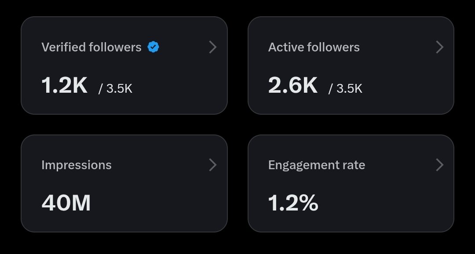Open the Active followers card
Image resolution: width=475 pixels, height=254 pixels.
[x=351, y=65]
